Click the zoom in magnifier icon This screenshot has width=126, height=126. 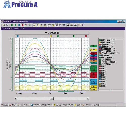[7, 25]
